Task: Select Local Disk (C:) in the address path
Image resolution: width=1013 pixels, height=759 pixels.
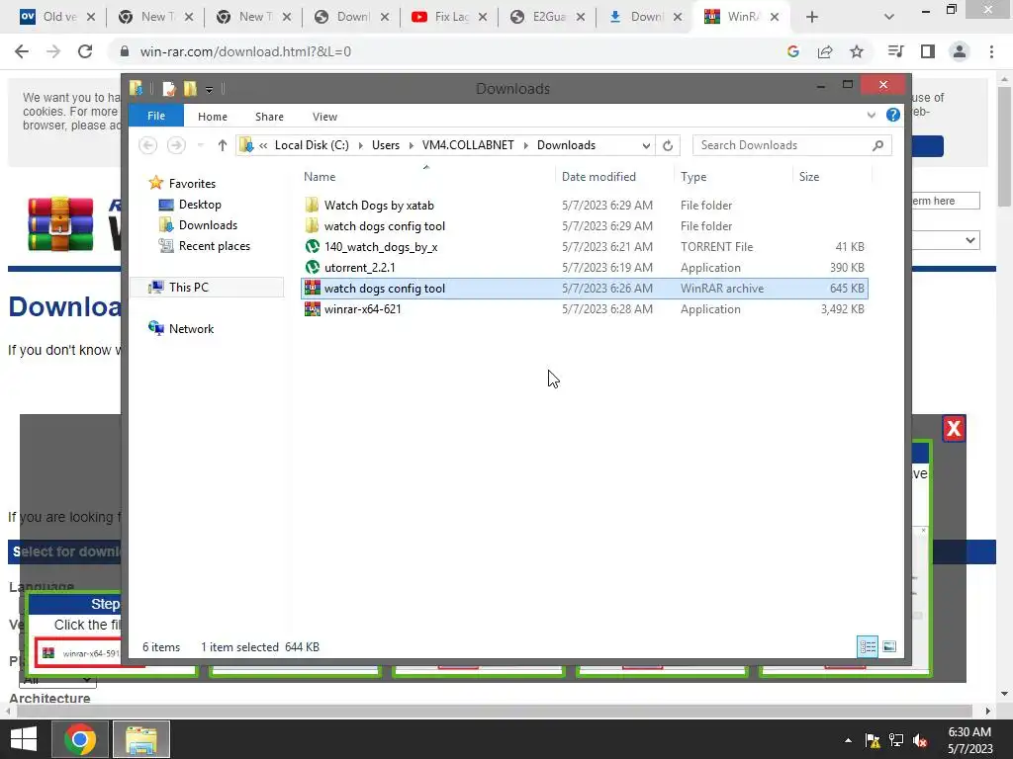Action: [312, 145]
